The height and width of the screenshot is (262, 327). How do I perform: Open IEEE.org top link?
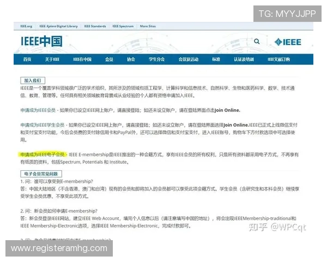pyautogui.click(x=26, y=26)
